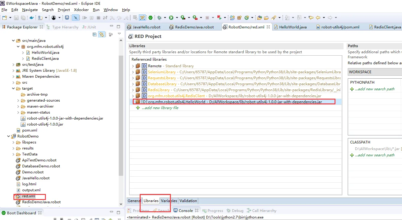Screen dimensions: 402x220
Task: Open the RedisDemoJava.robot editor tab
Action: pos(192,27)
